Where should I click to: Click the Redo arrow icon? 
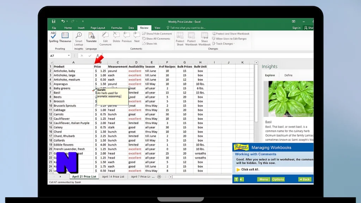point(73,21)
